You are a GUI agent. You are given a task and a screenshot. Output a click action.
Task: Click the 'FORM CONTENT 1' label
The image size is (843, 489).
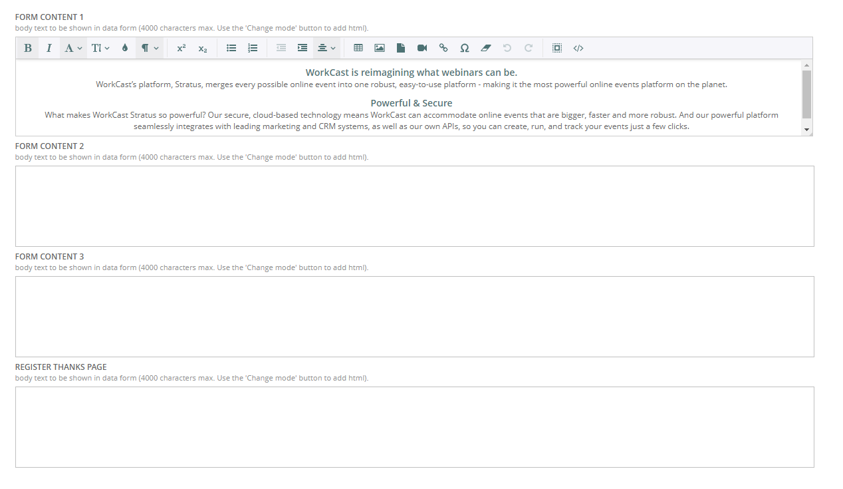[x=49, y=17]
